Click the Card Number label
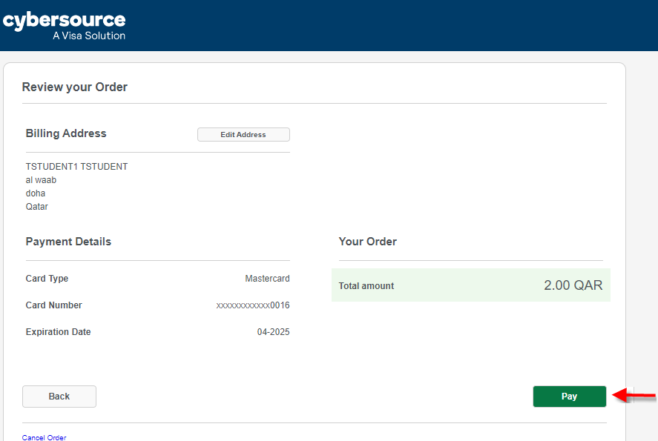The height and width of the screenshot is (441, 658). tap(53, 305)
